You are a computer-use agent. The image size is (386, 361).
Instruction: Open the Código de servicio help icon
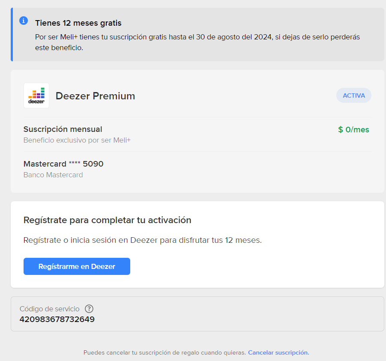(x=89, y=309)
